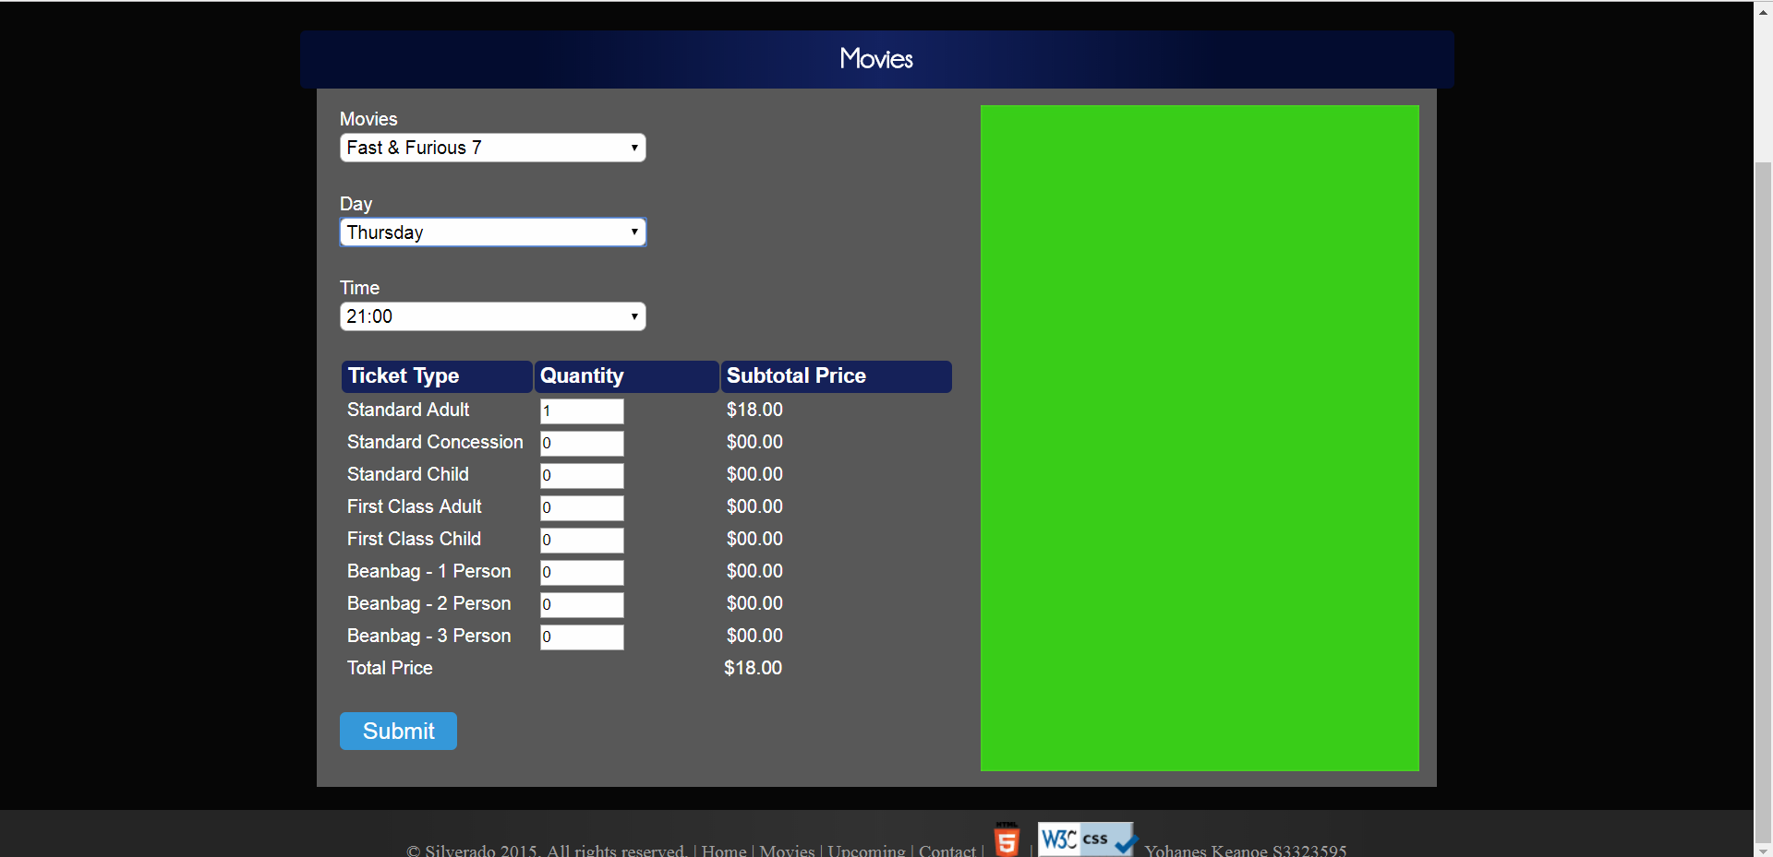Viewport: 1773px width, 857px height.
Task: Click the HTML5 validation badge icon
Action: pyautogui.click(x=1007, y=839)
